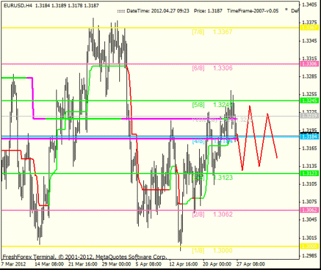The image size is (321, 270).
Task: Click the 1.3285 price scale value
Action: coord(309,76)
